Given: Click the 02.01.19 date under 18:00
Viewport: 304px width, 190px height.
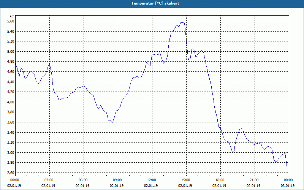Looking at the screenshot, I should click(219, 185).
